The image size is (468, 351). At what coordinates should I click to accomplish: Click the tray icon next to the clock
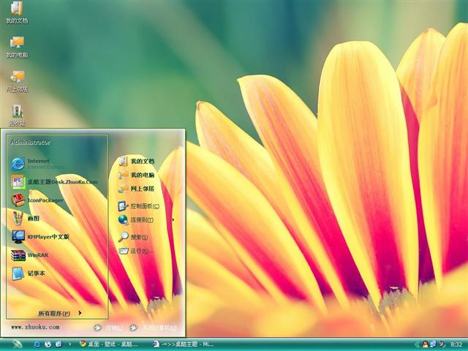pos(442,344)
